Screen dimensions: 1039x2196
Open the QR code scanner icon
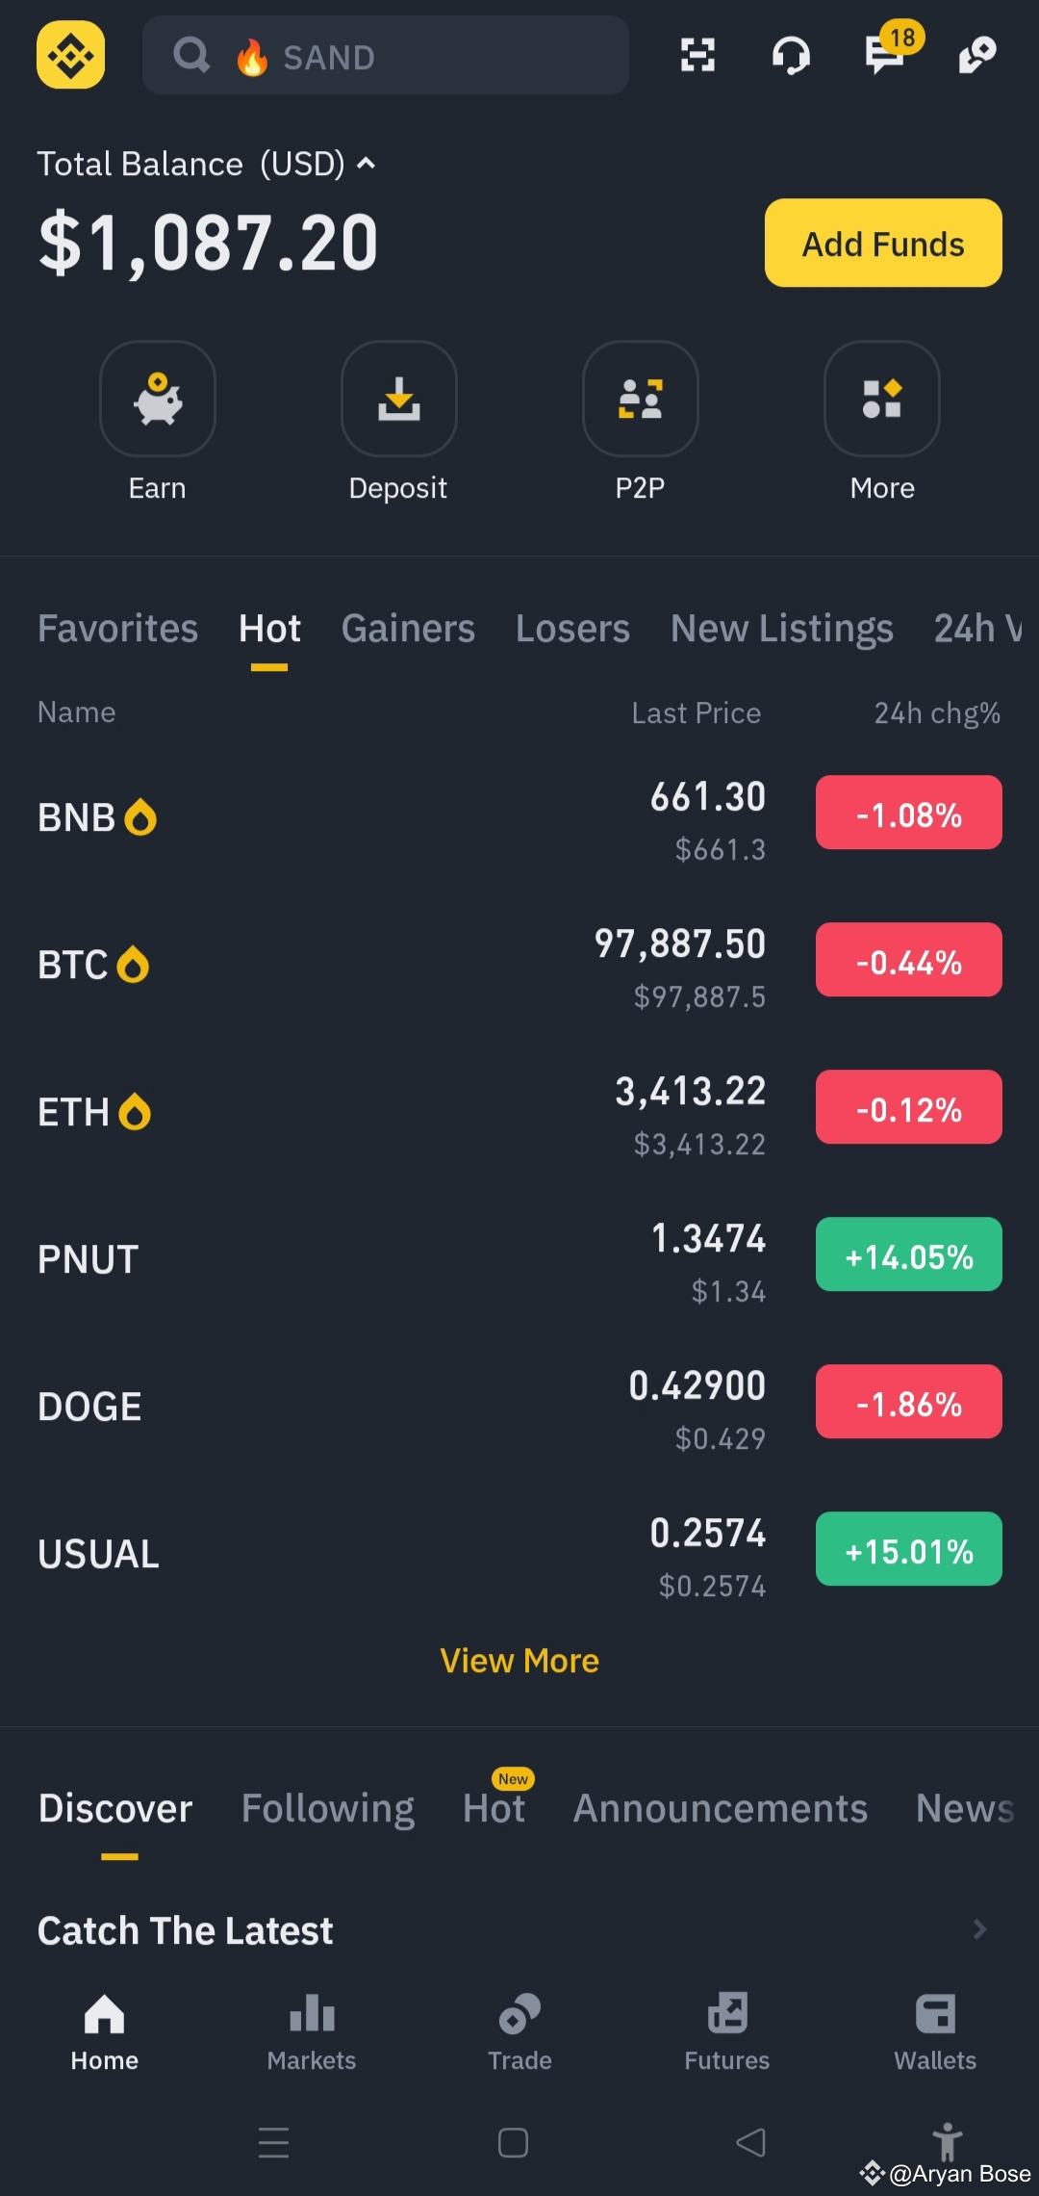click(x=697, y=55)
